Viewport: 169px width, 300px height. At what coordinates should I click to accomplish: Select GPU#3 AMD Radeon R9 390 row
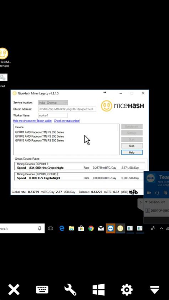[40, 141]
